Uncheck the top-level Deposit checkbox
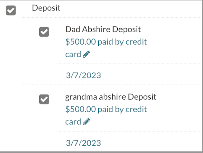The image size is (203, 153). pos(11,10)
